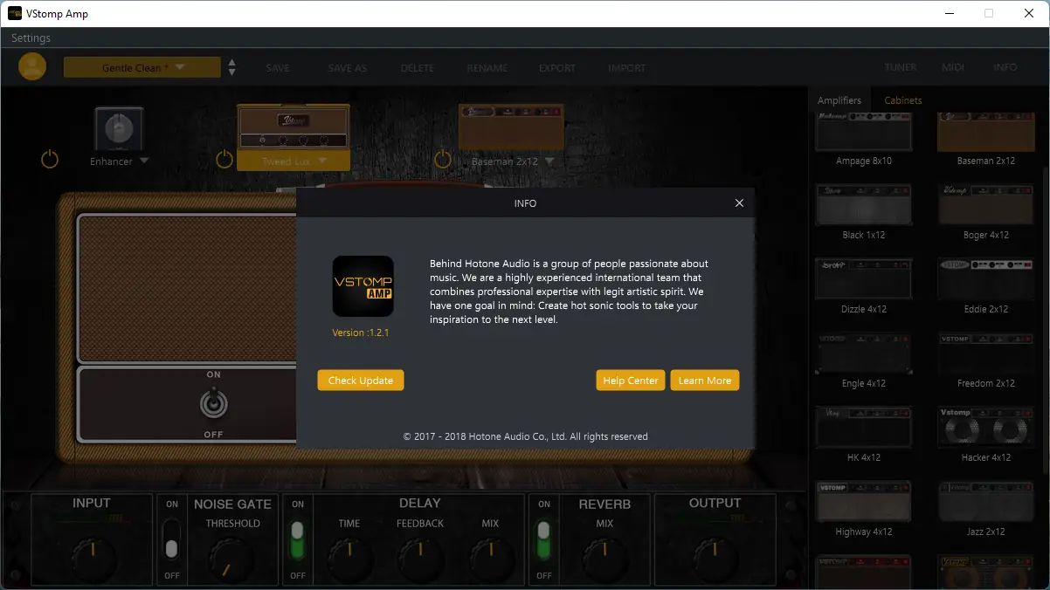Click the VStomp Amp logo in Info

click(x=363, y=286)
